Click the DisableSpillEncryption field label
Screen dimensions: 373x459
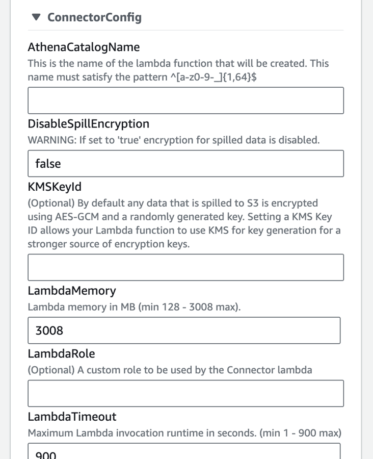pyautogui.click(x=88, y=124)
